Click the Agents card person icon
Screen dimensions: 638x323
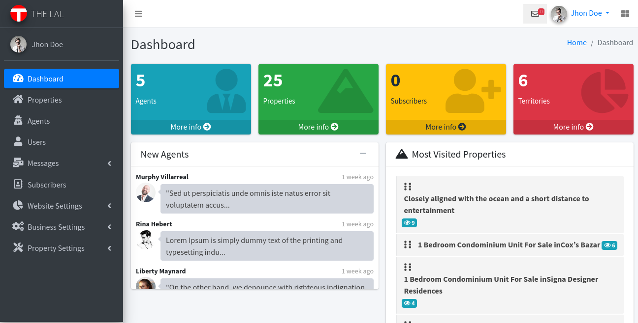(x=226, y=91)
